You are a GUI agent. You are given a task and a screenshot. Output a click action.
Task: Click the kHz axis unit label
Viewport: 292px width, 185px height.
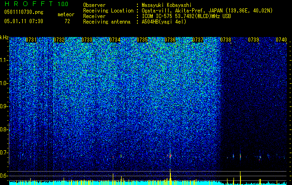pyautogui.click(x=4, y=37)
